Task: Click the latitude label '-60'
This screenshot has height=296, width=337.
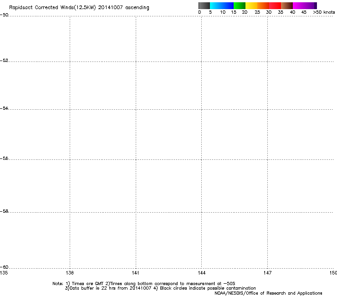Action: click(x=4, y=267)
